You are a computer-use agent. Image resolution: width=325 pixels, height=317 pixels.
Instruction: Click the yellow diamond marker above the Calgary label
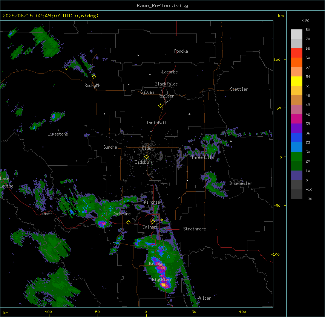point(153,222)
